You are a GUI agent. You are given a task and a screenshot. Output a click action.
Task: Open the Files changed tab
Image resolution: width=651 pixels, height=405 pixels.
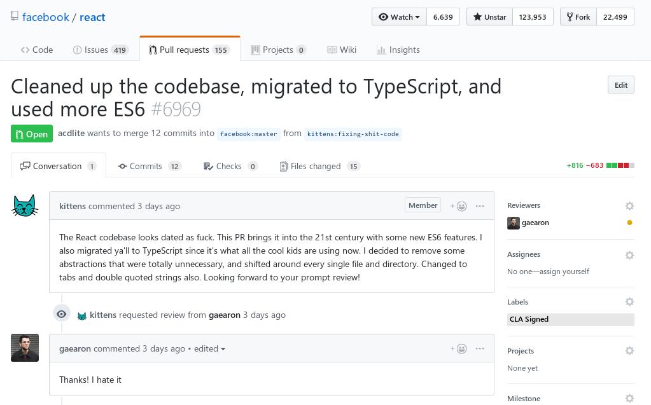[x=319, y=166]
